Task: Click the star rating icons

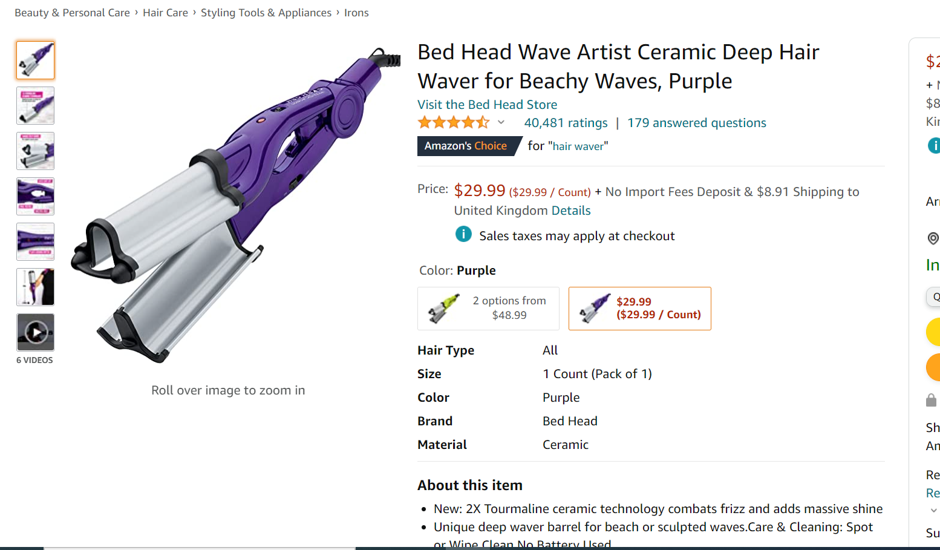Action: [x=453, y=123]
